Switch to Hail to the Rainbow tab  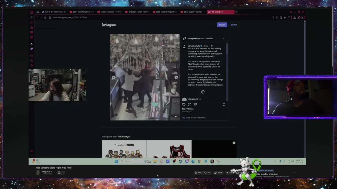[54, 12]
